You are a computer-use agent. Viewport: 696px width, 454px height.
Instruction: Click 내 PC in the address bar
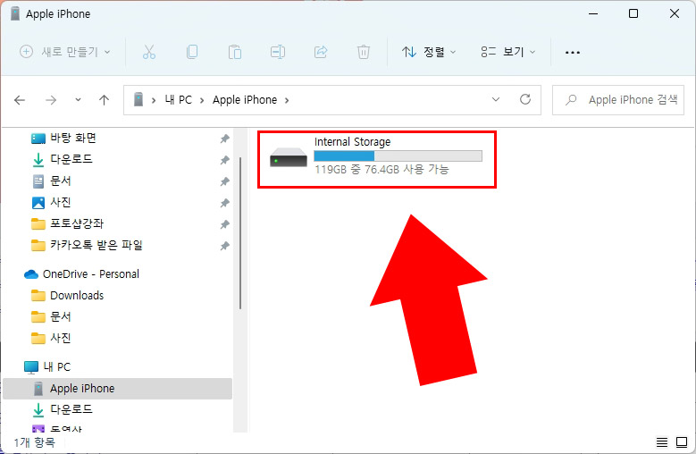coord(179,100)
